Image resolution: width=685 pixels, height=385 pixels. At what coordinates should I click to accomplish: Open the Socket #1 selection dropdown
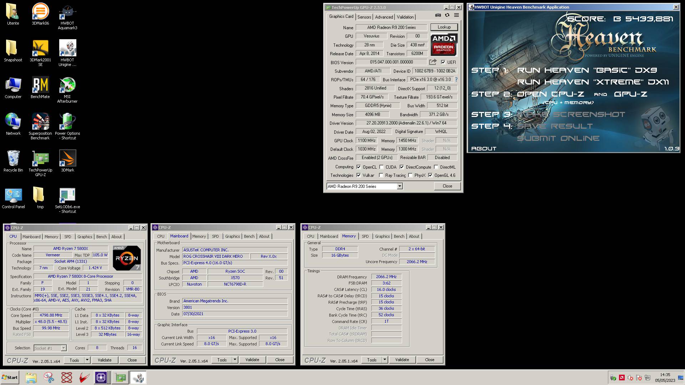[x=50, y=348]
